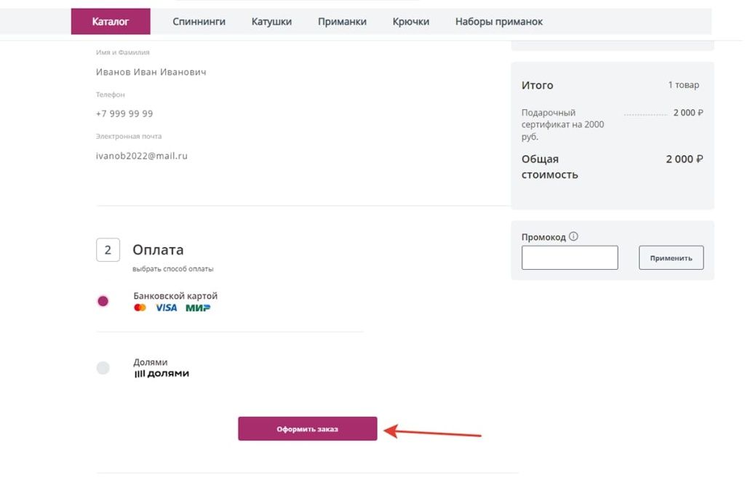The height and width of the screenshot is (496, 745).
Task: Click the step 2 number badge
Action: (108, 250)
